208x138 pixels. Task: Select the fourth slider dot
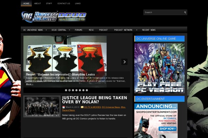[x=76, y=90]
